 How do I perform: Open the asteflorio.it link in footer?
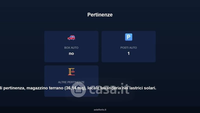tap(100, 110)
